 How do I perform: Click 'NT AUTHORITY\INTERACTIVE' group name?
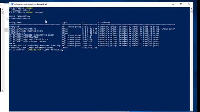[24, 37]
